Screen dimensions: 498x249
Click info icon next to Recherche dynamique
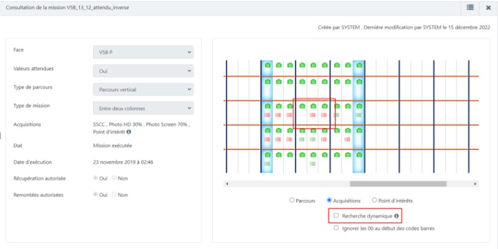[396, 216]
